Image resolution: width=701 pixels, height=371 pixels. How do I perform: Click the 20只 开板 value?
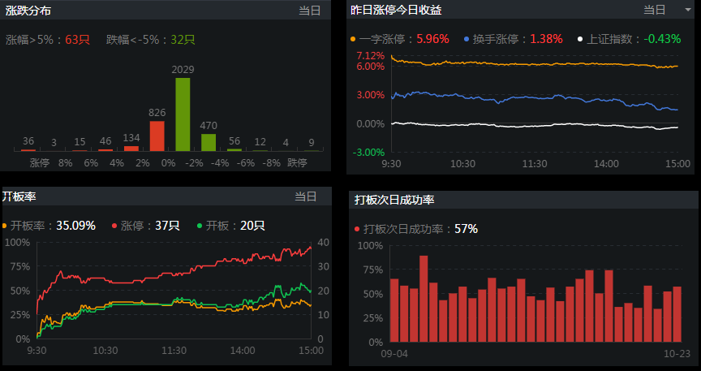[x=252, y=226]
